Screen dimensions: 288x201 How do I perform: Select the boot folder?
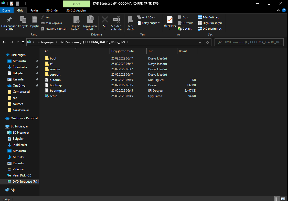[x=53, y=58]
